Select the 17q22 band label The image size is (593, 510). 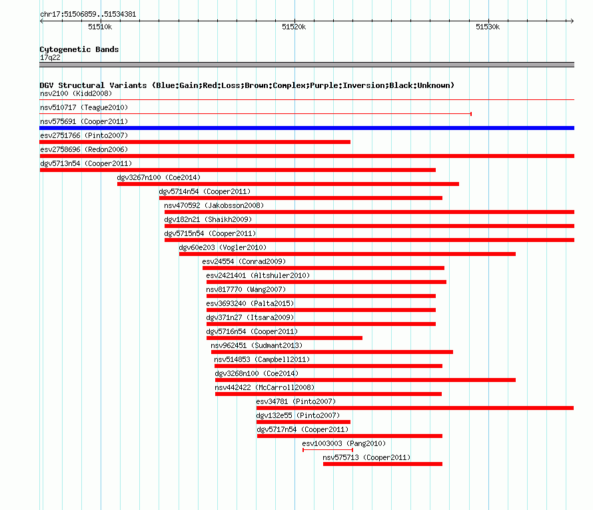50,57
